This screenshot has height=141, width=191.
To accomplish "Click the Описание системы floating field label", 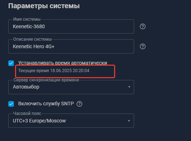I will pyautogui.click(x=33, y=39).
